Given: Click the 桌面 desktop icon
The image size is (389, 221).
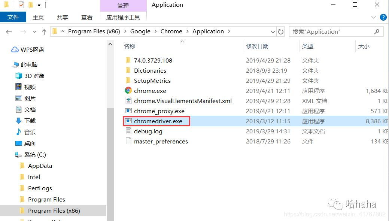Looking at the screenshot, I should (19, 143).
